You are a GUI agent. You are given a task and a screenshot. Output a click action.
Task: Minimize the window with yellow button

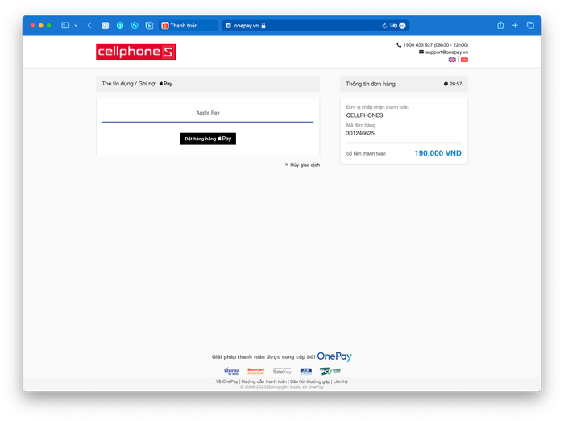click(x=40, y=26)
